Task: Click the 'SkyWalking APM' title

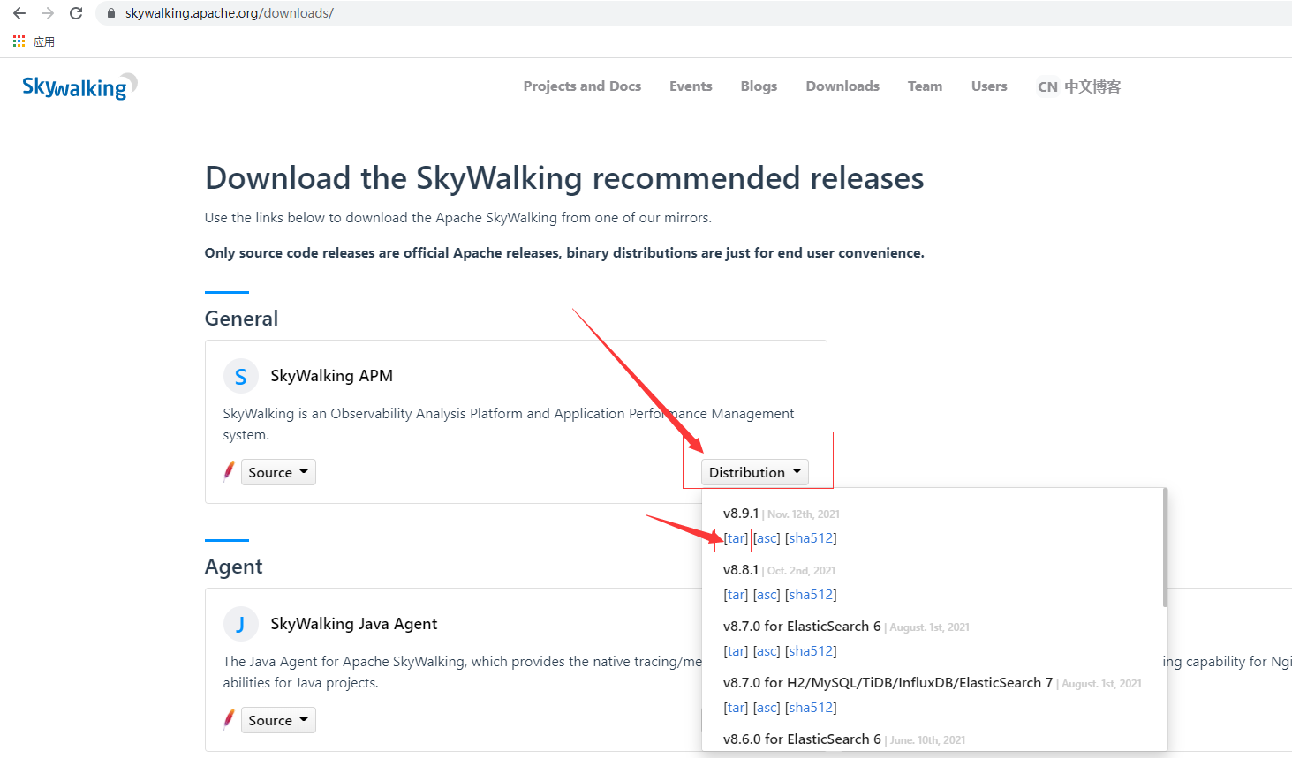Action: coord(331,376)
